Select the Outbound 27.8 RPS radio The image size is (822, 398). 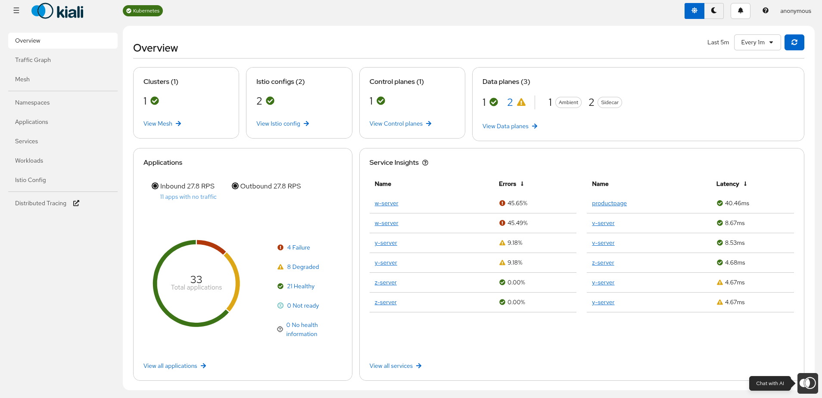click(x=235, y=186)
